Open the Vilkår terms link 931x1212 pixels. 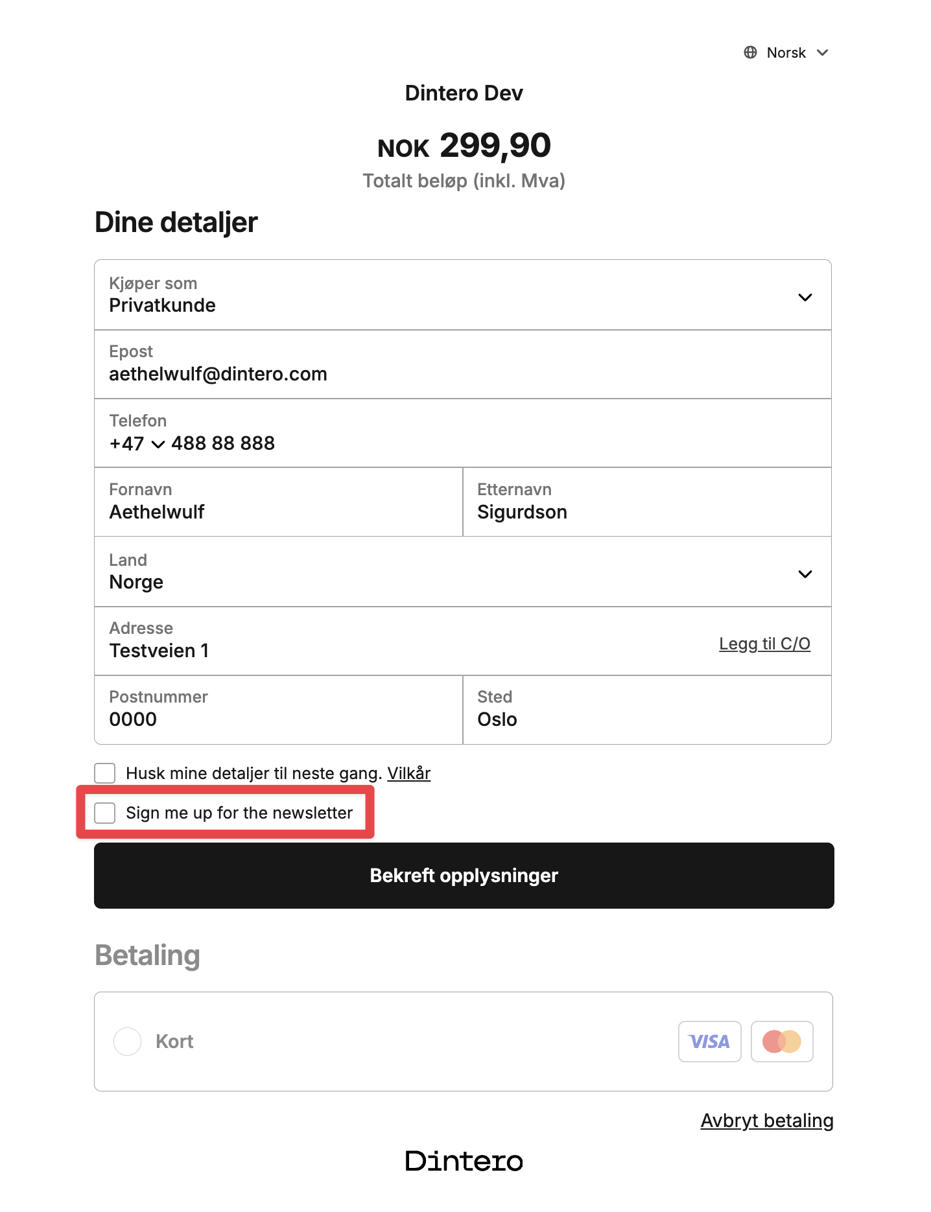(x=409, y=773)
